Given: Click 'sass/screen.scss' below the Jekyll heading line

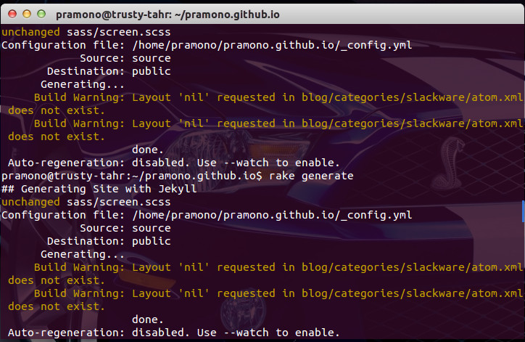Looking at the screenshot, I should click(x=118, y=202).
